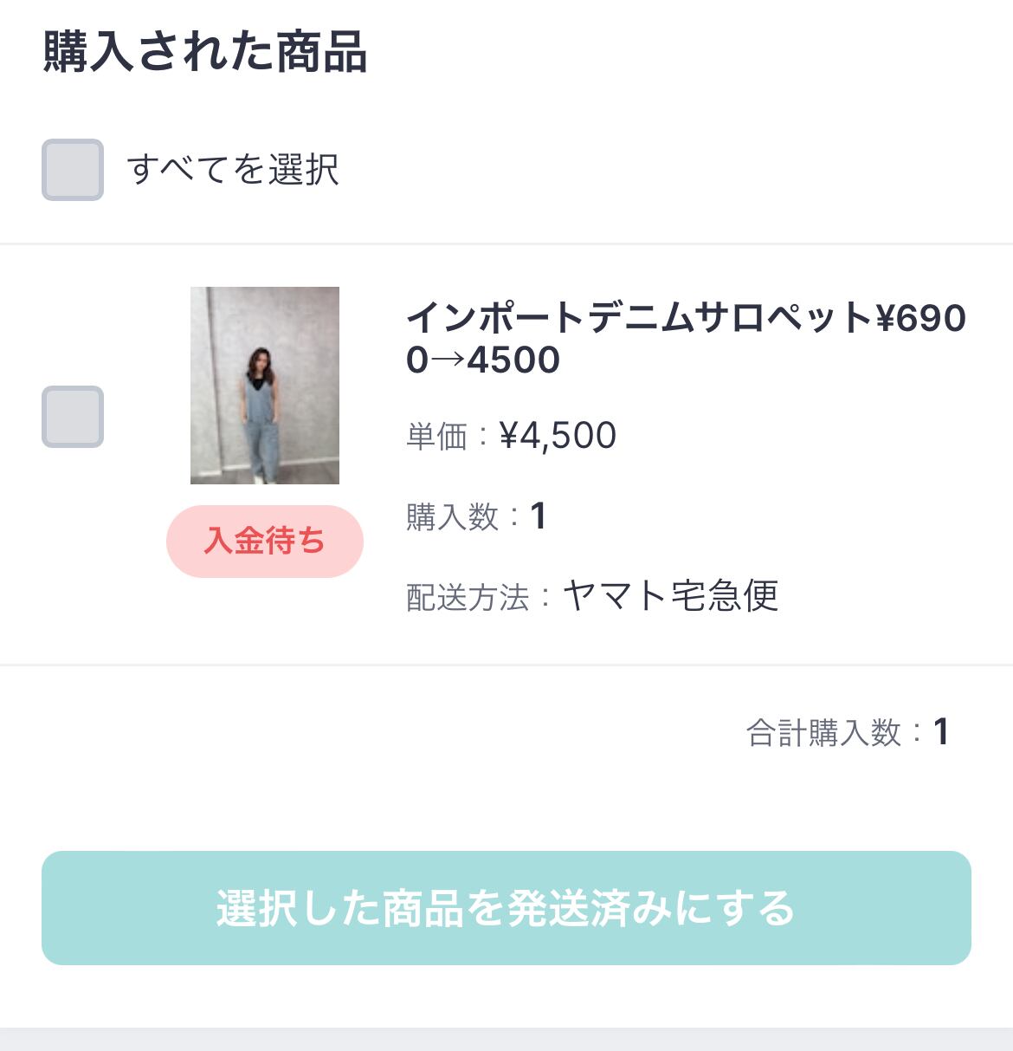Tick the denim salopette item checkbox
Viewport: 1013px width, 1051px height.
pos(73,417)
